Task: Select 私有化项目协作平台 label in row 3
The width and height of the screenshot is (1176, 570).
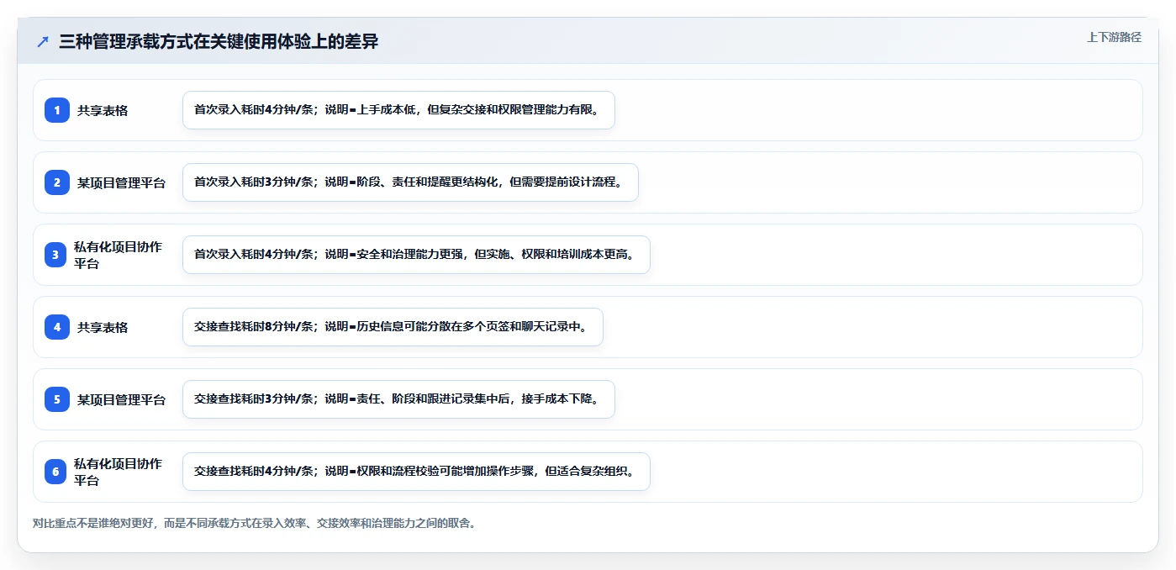Action: [x=119, y=255]
